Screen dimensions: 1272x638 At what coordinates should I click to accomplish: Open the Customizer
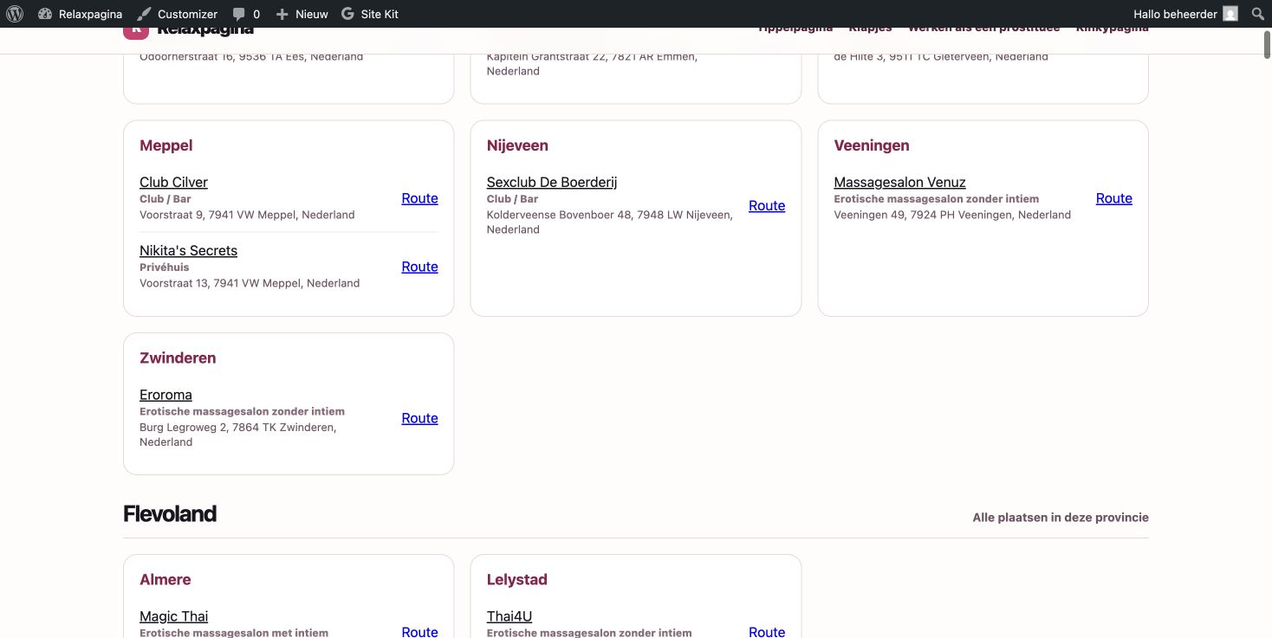178,14
